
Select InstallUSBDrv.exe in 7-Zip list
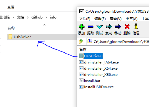pyautogui.click(x=99, y=87)
